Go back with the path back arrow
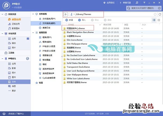 (66, 14)
